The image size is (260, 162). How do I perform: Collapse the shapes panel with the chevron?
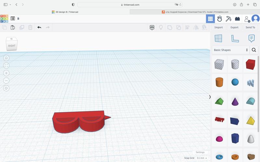[x=210, y=97]
